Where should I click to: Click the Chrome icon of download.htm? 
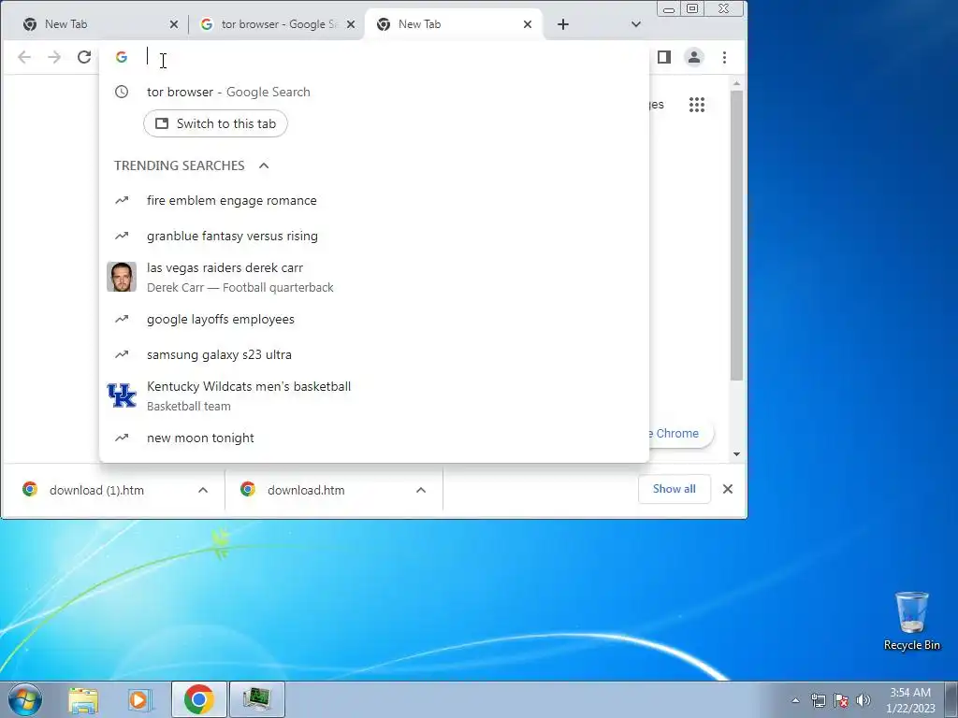point(247,489)
